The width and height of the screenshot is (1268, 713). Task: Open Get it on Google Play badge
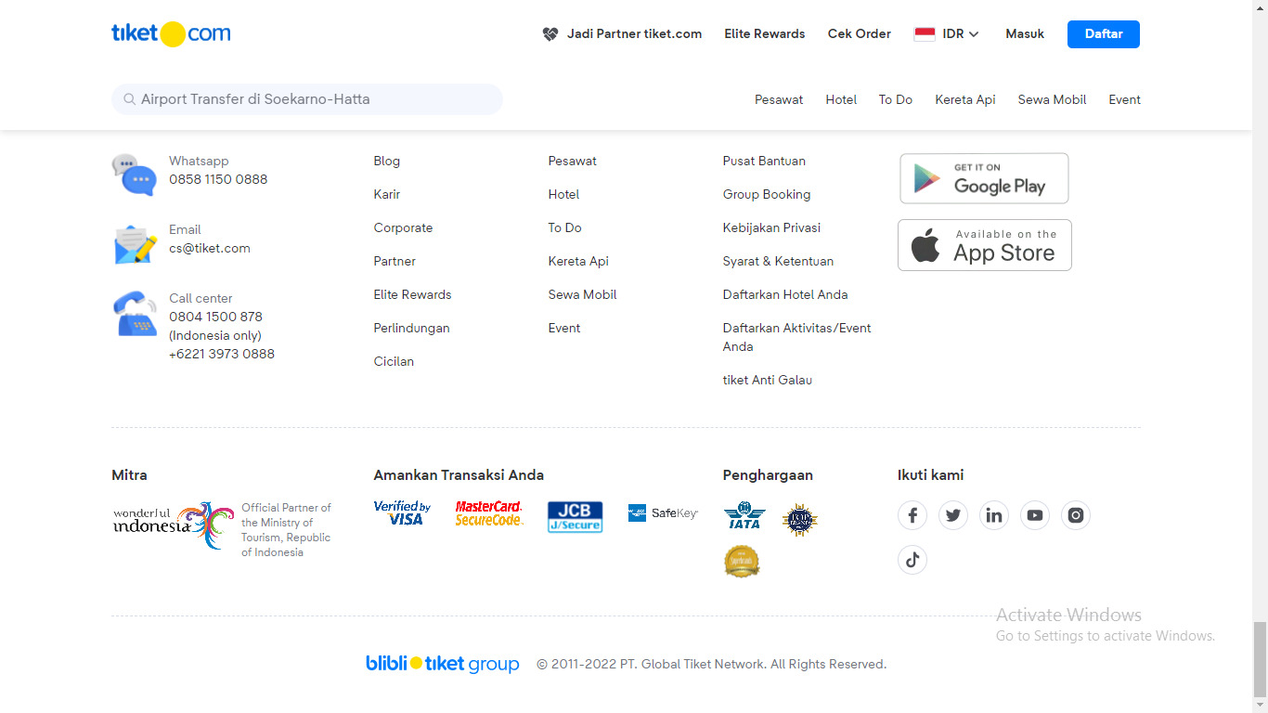pyautogui.click(x=984, y=178)
